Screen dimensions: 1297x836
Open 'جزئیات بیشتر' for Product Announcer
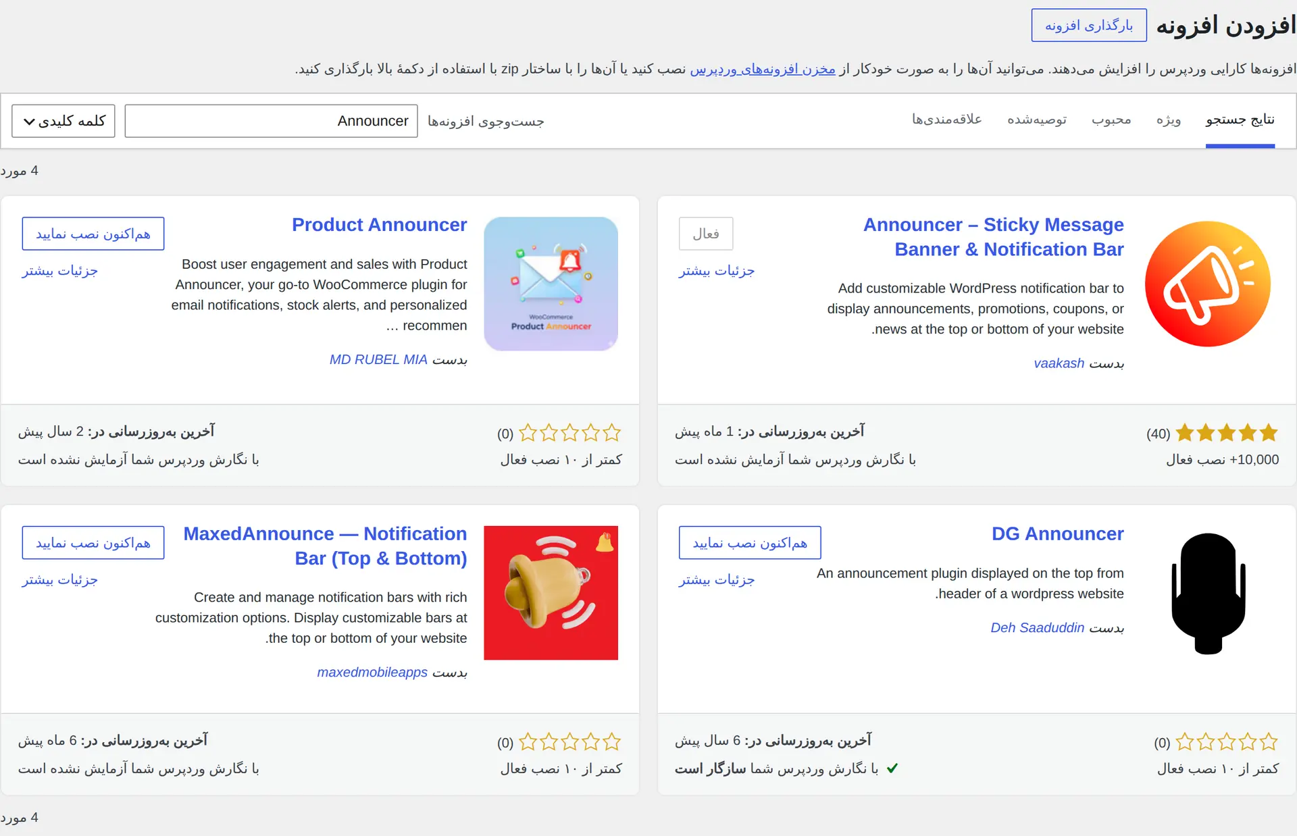pyautogui.click(x=60, y=271)
